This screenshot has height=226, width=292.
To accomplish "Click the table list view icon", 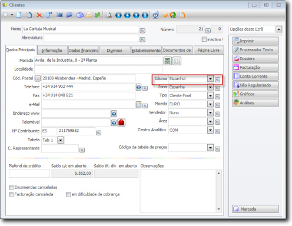I will (59, 15).
